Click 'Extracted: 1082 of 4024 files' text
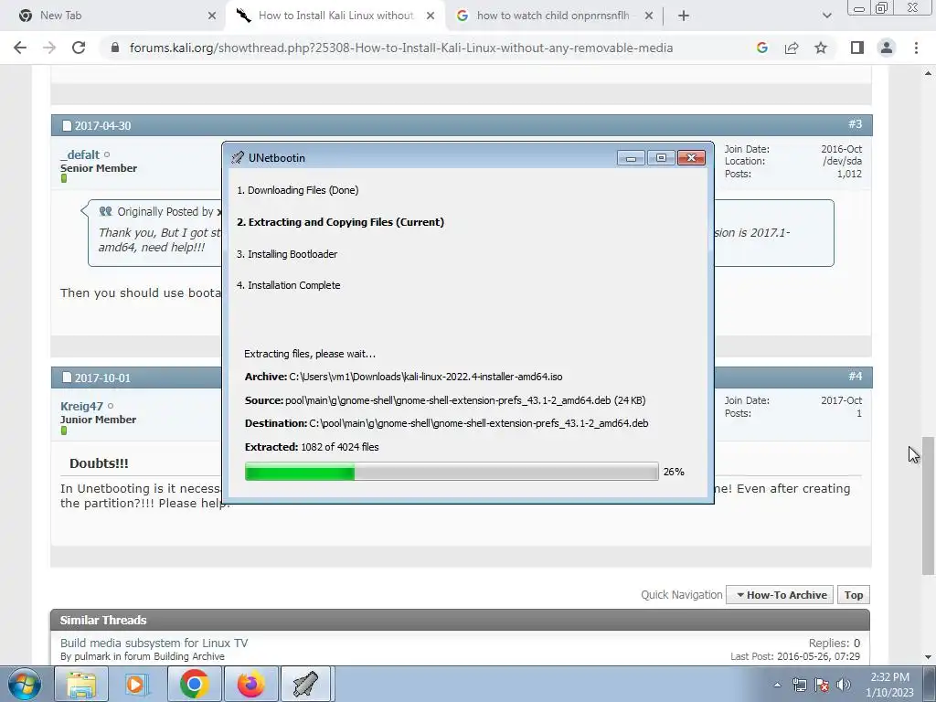The image size is (936, 702). [x=312, y=447]
